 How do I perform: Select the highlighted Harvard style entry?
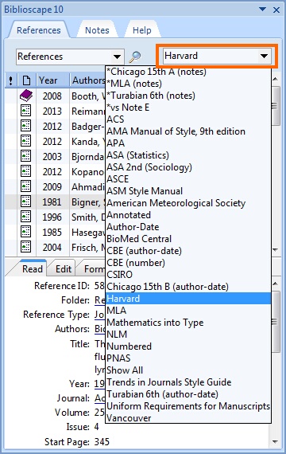[x=188, y=299]
